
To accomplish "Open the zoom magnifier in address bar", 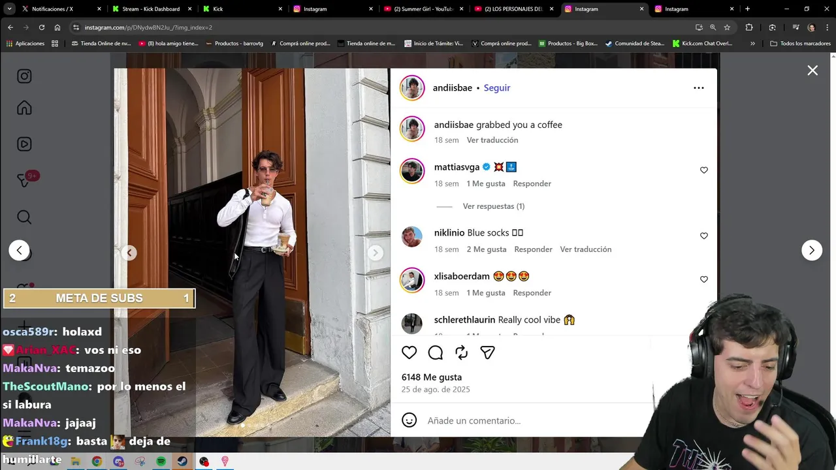I will coord(713,27).
